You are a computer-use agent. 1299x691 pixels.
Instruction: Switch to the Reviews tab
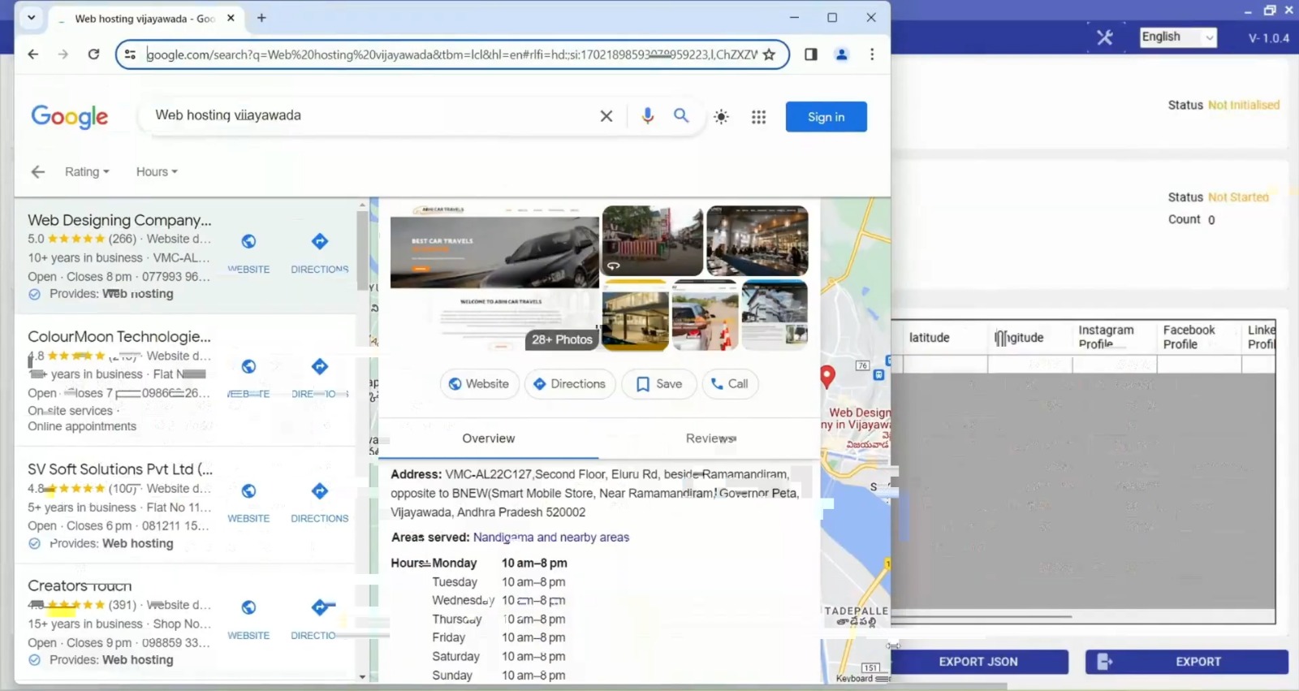coord(710,438)
